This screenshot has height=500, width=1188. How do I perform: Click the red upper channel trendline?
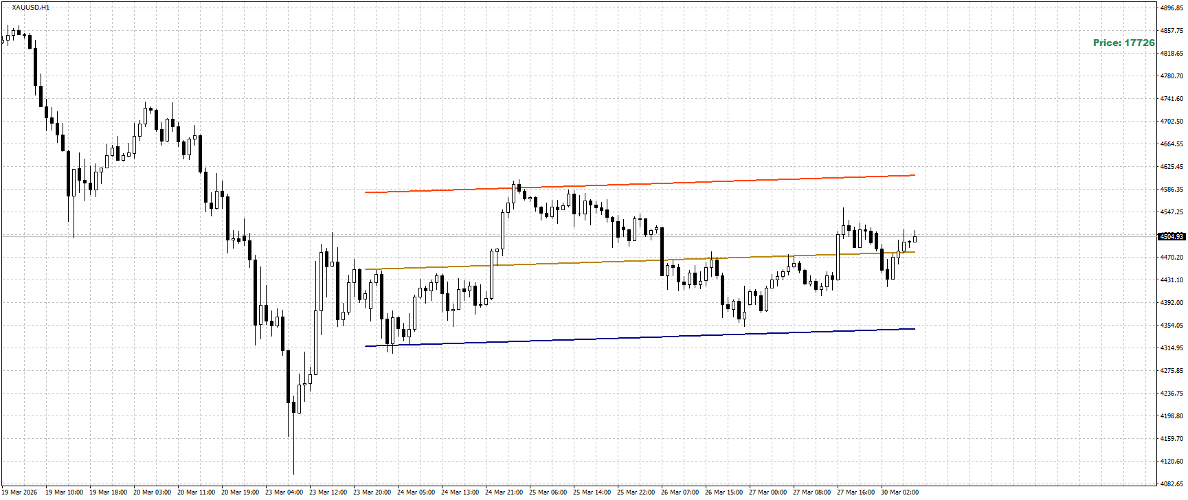tap(640, 183)
